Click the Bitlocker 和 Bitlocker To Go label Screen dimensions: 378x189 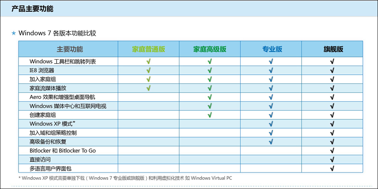[63, 150]
